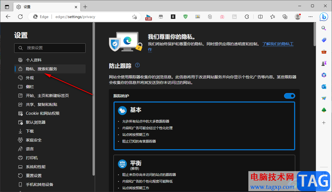332x192 pixels.
Task: Open Cookie 和网站权限 settings
Action: click(x=50, y=113)
